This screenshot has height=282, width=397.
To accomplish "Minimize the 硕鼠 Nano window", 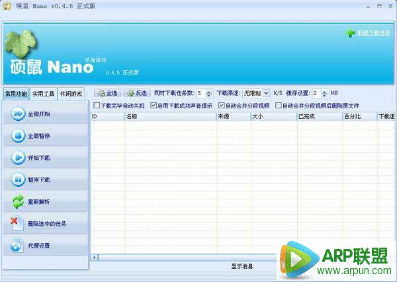I will pos(368,7).
